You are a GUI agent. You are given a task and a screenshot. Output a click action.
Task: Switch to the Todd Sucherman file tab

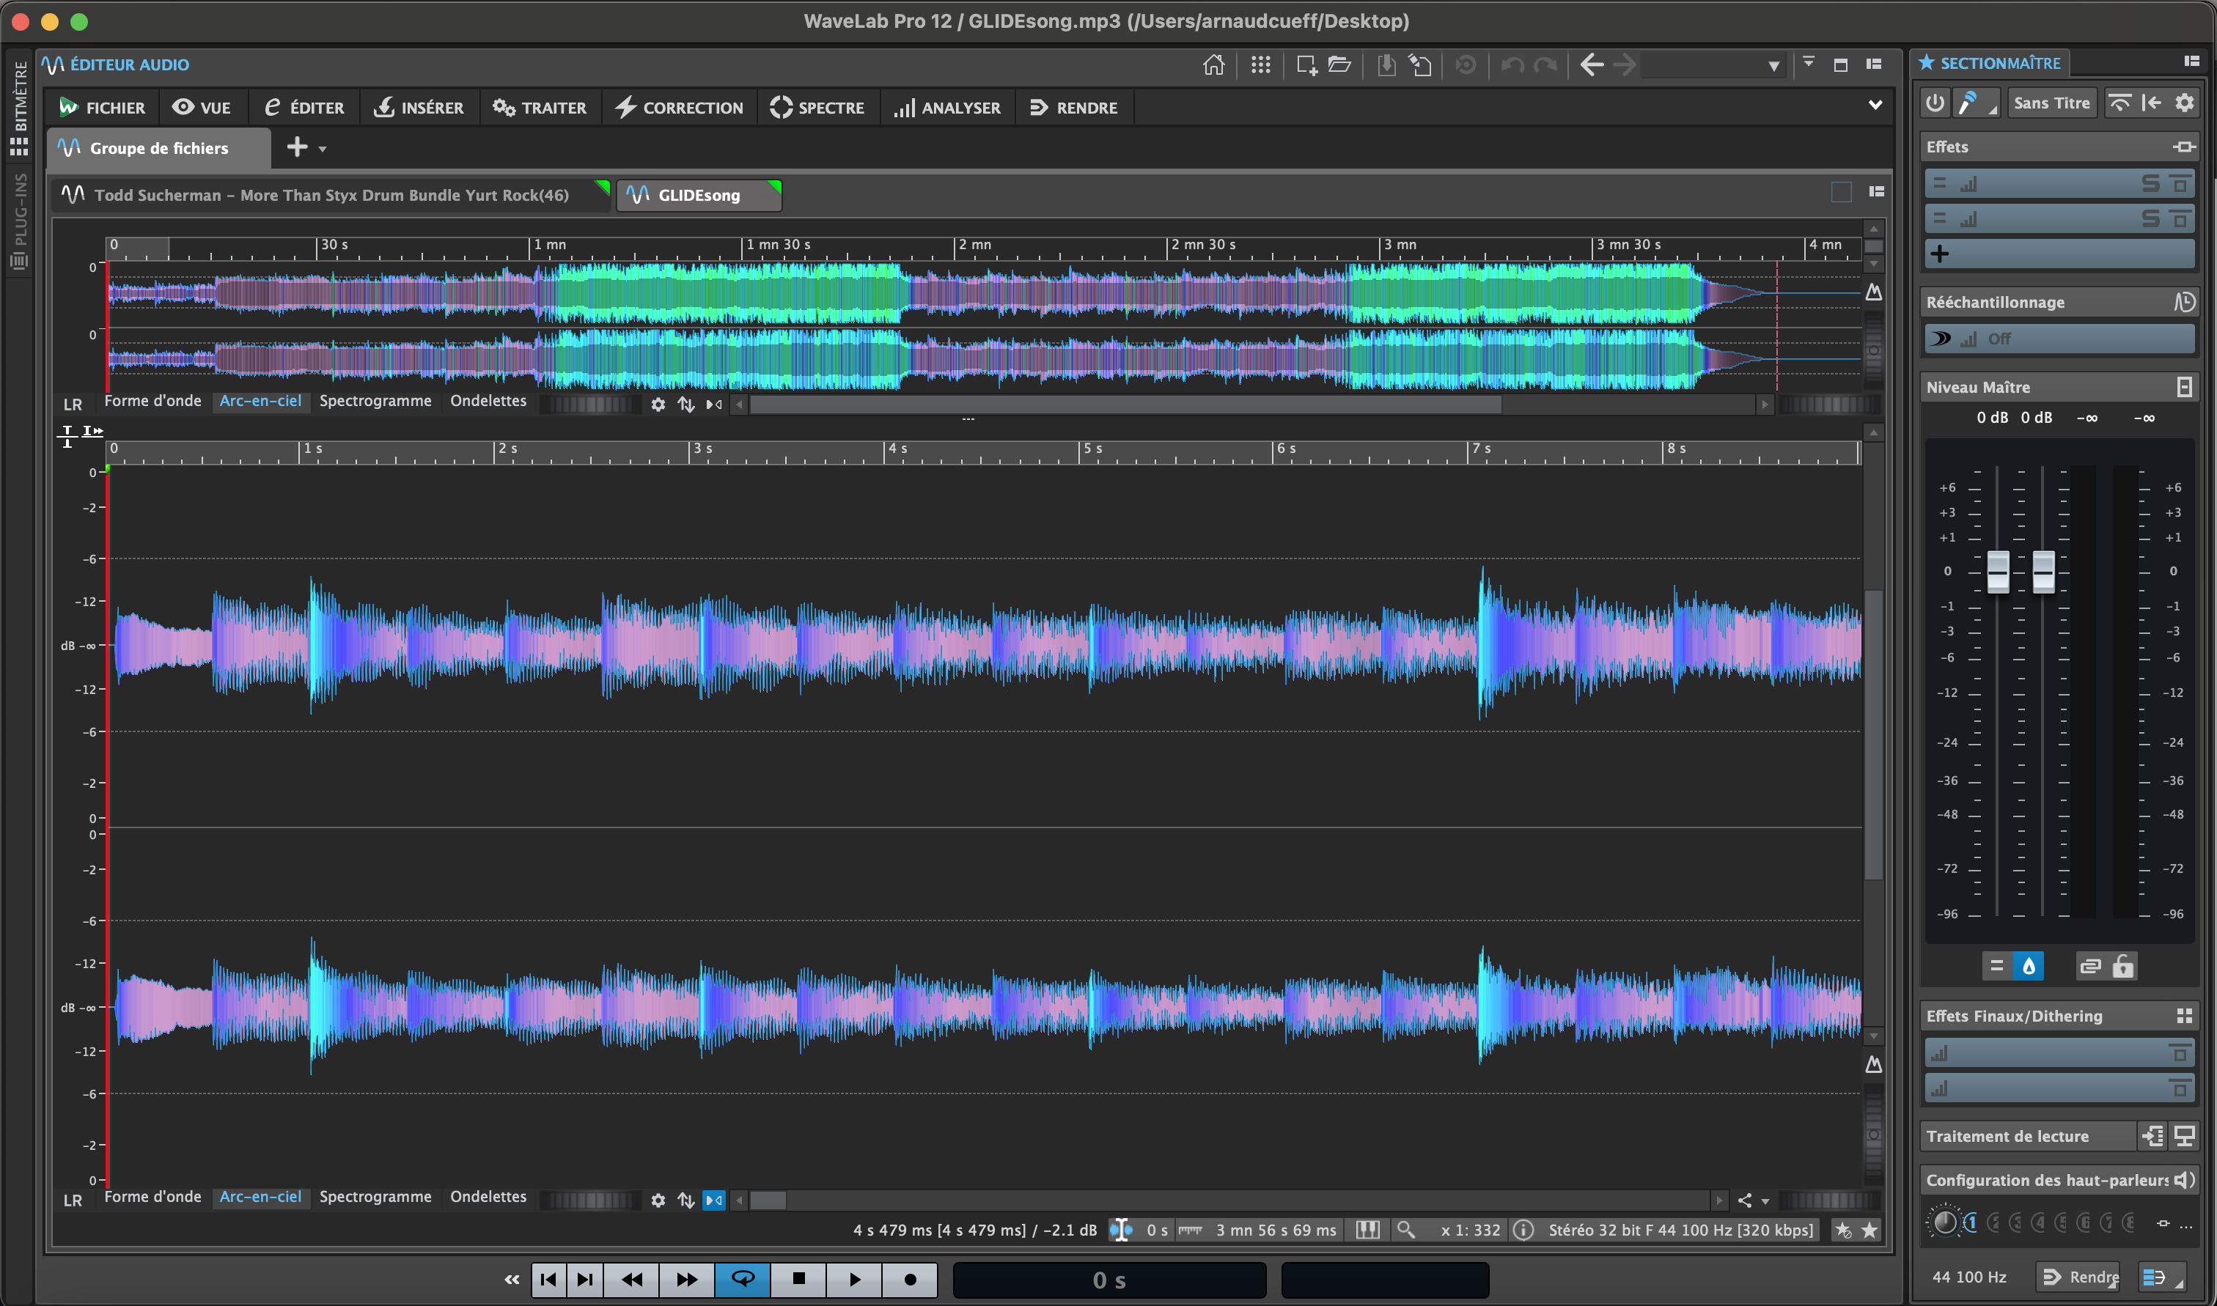[x=331, y=196]
